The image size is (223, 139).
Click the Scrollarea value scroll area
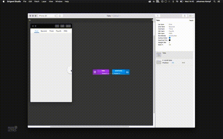coord(173,36)
